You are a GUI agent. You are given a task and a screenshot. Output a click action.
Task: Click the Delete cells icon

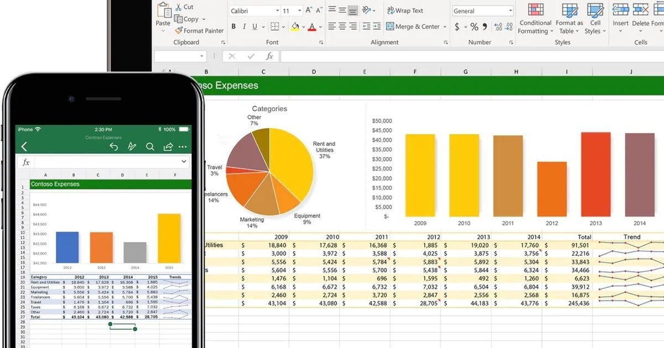pyautogui.click(x=640, y=10)
